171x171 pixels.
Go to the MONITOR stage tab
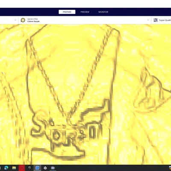tap(103, 12)
